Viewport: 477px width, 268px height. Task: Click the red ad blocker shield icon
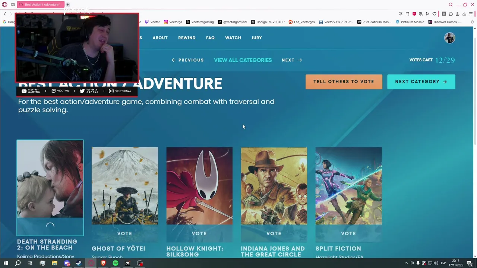coord(414,14)
